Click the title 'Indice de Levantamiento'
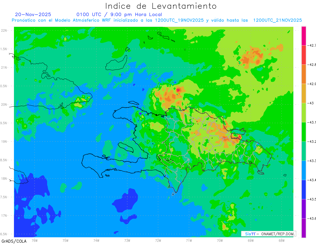The image size is (316, 244). tap(161, 6)
